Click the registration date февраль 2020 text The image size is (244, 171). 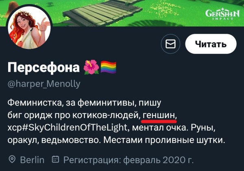[159, 160]
